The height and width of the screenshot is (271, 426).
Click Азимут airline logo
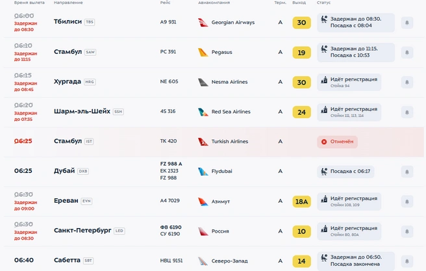(203, 201)
